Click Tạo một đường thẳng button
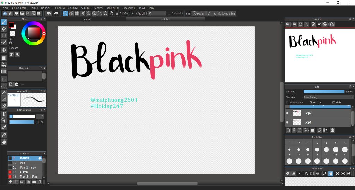 [221, 13]
